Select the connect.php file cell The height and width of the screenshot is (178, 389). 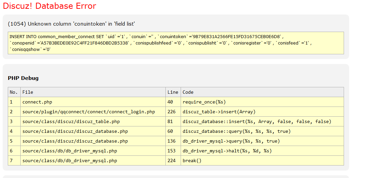pyautogui.click(x=37, y=102)
